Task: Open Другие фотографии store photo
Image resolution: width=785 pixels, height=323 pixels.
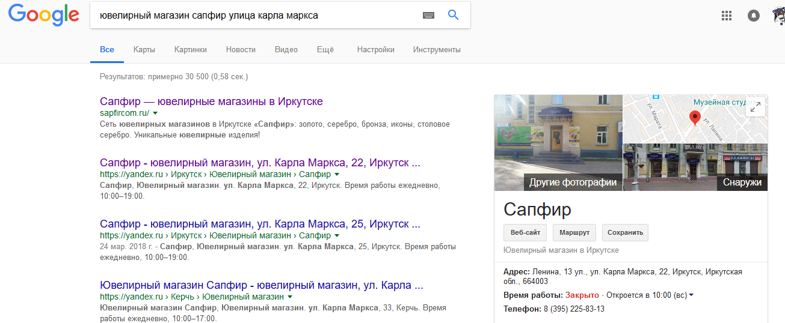Action: pyautogui.click(x=558, y=143)
